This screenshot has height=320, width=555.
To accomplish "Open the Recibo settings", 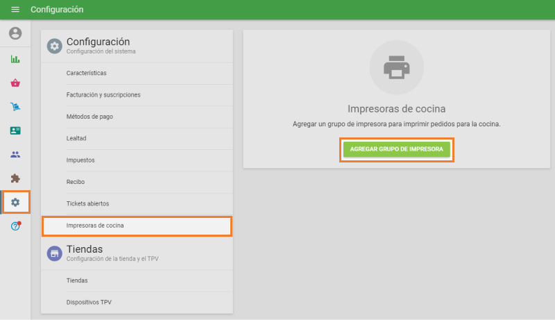I will (x=137, y=182).
